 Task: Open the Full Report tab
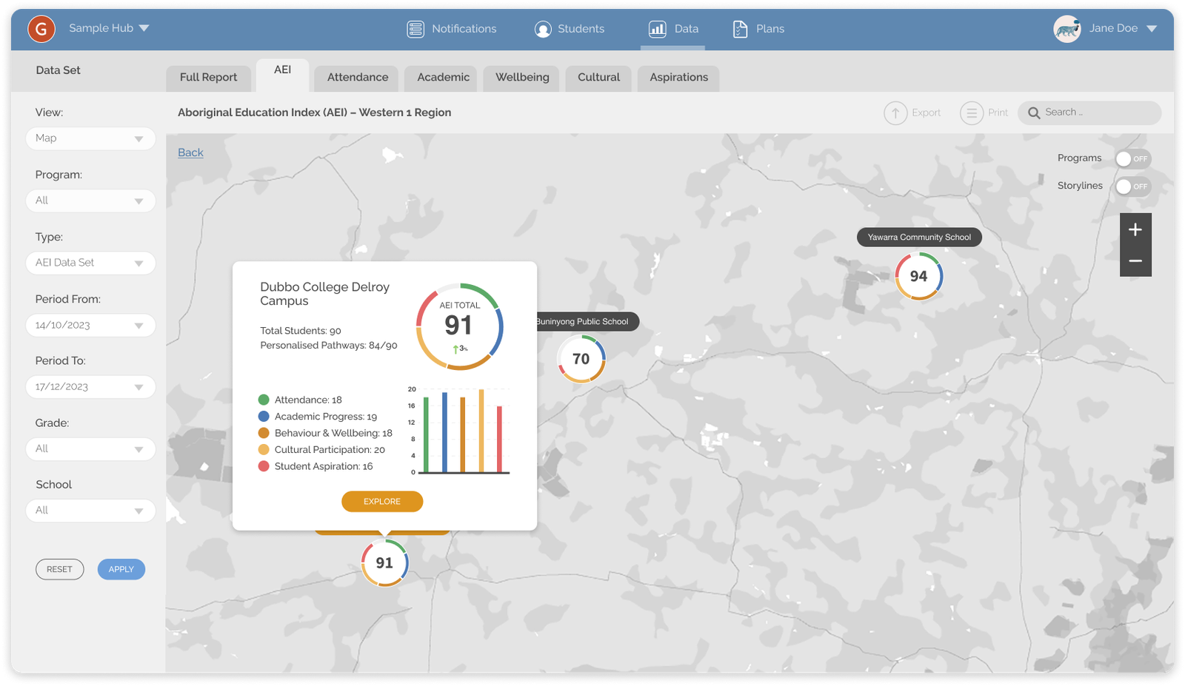[x=208, y=77]
